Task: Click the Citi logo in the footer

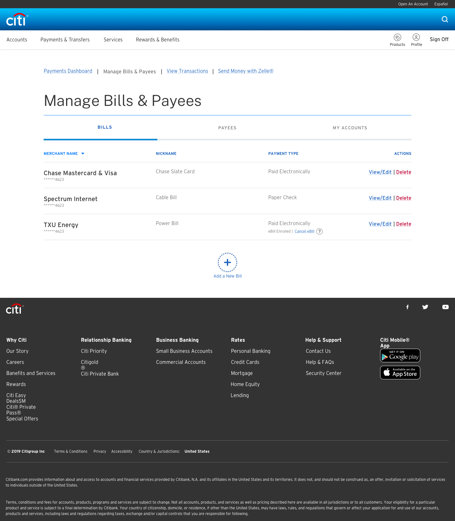Action: 15,309
